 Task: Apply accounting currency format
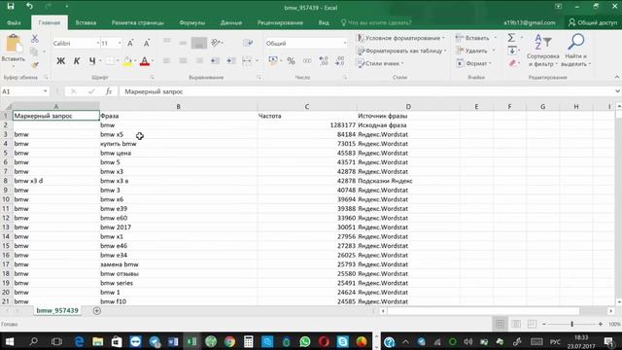point(272,61)
